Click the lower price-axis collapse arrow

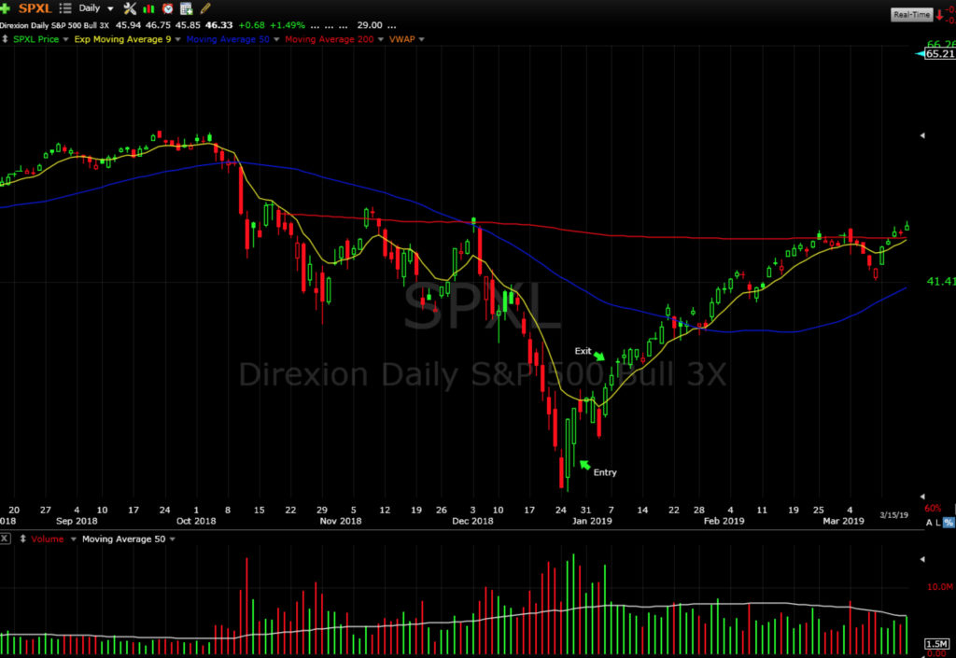[922, 497]
